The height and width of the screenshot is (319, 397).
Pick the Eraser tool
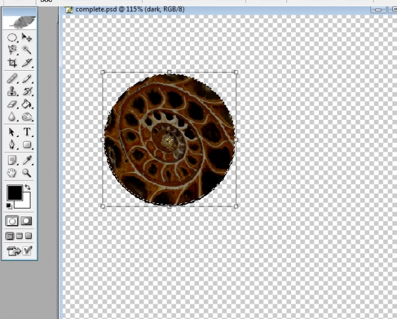[12, 104]
